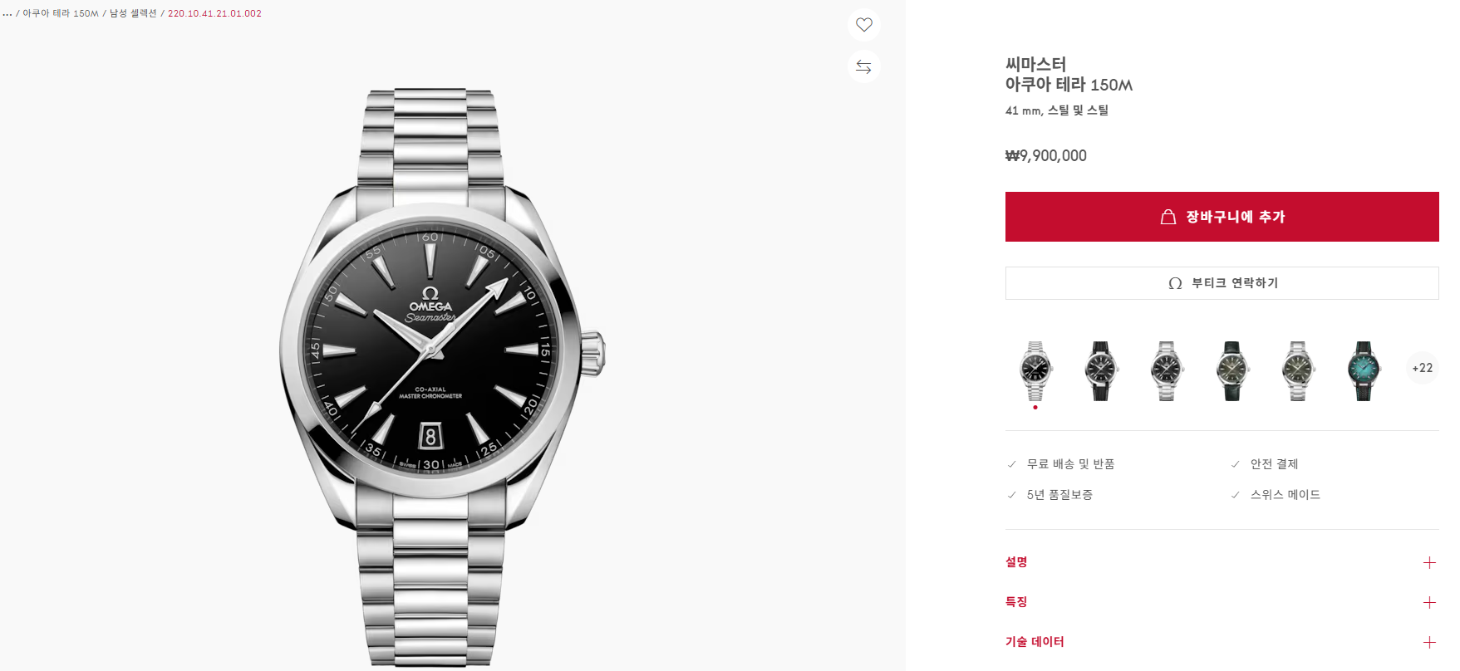Show the +22 more variants
Image resolution: width=1460 pixels, height=671 pixels.
pyautogui.click(x=1423, y=368)
